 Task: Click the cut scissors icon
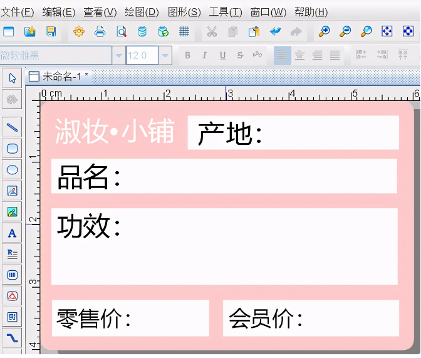coord(212,32)
